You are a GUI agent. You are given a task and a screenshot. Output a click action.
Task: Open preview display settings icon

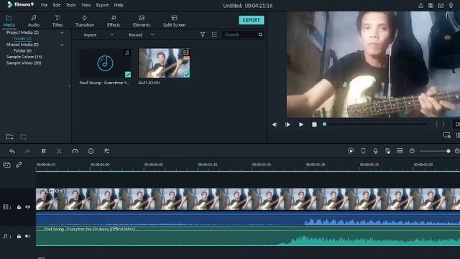446,135
